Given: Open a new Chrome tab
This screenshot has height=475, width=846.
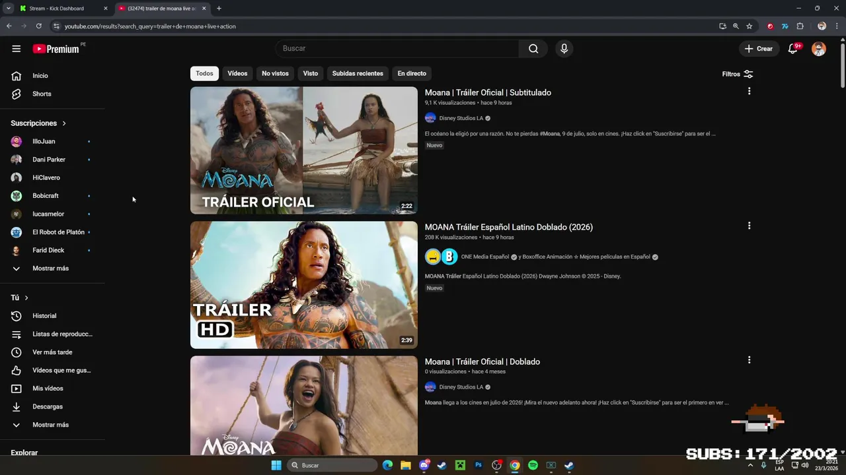Looking at the screenshot, I should (x=219, y=9).
